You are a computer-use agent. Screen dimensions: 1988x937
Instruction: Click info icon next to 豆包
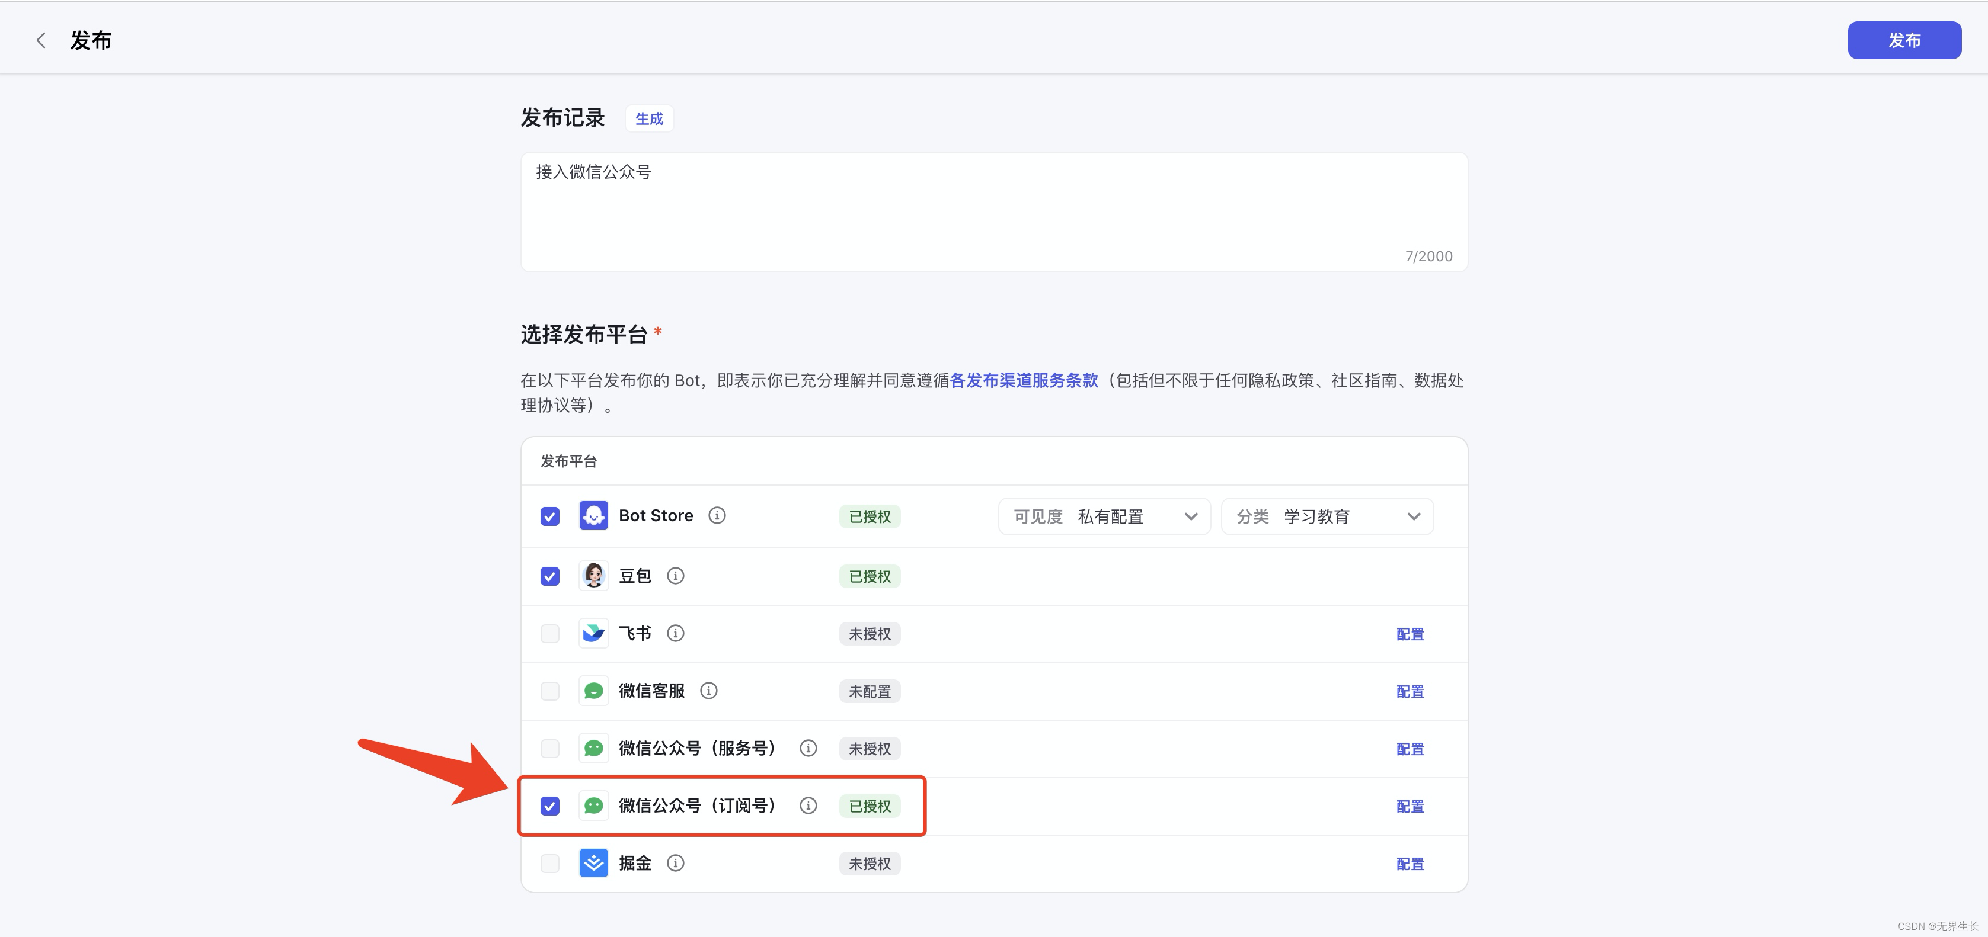pyautogui.click(x=675, y=576)
